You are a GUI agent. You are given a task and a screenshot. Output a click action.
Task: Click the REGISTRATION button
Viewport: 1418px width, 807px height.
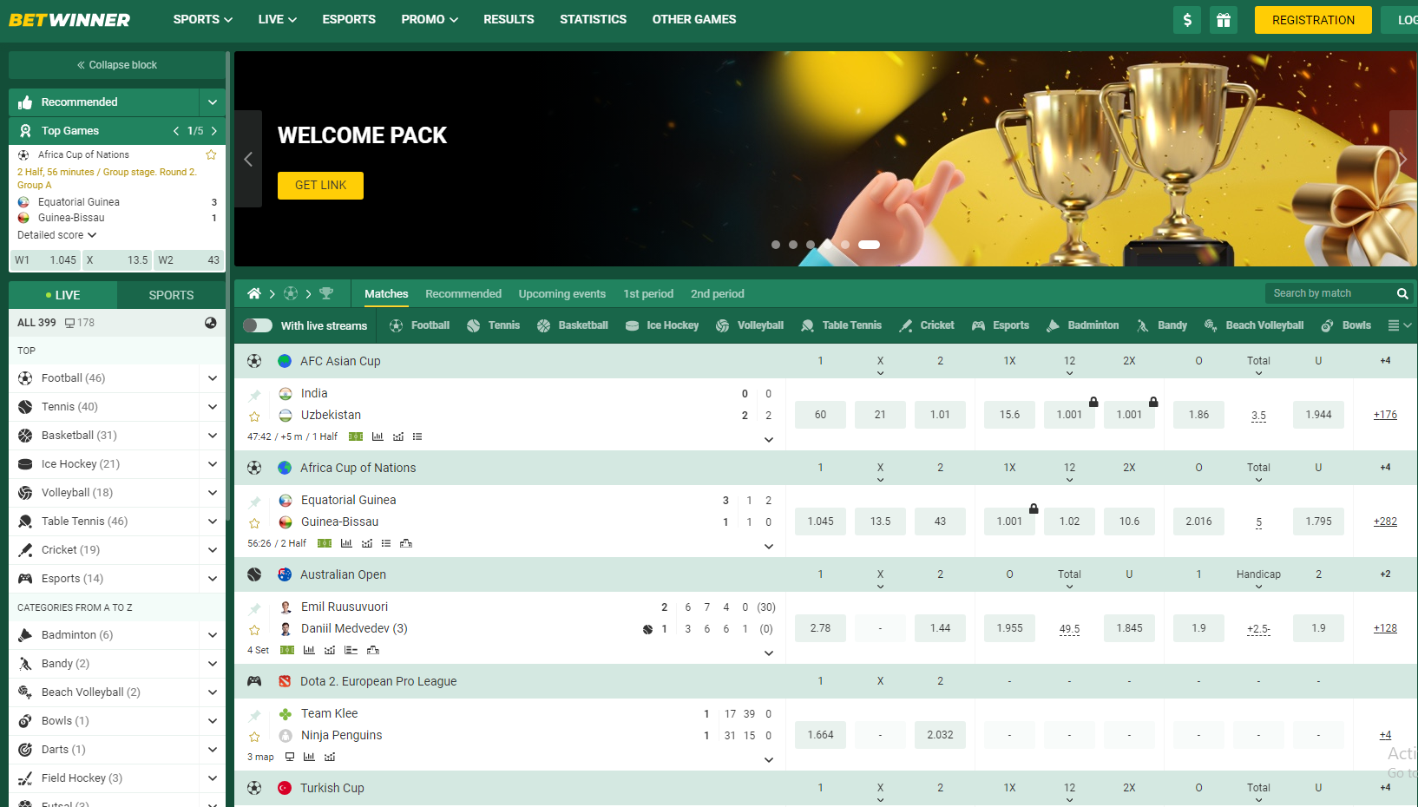pos(1313,20)
